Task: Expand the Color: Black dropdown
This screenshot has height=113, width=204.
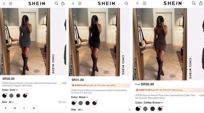Action: pos(80,97)
